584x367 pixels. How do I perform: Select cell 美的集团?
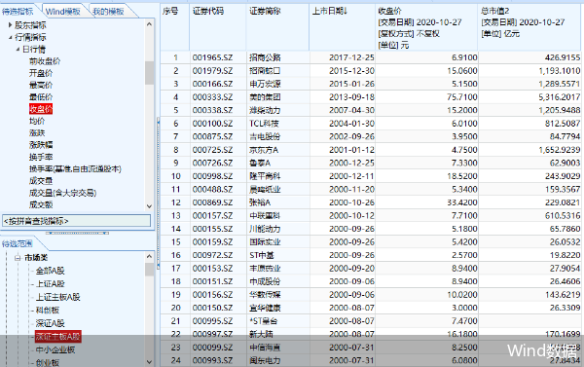pos(277,97)
